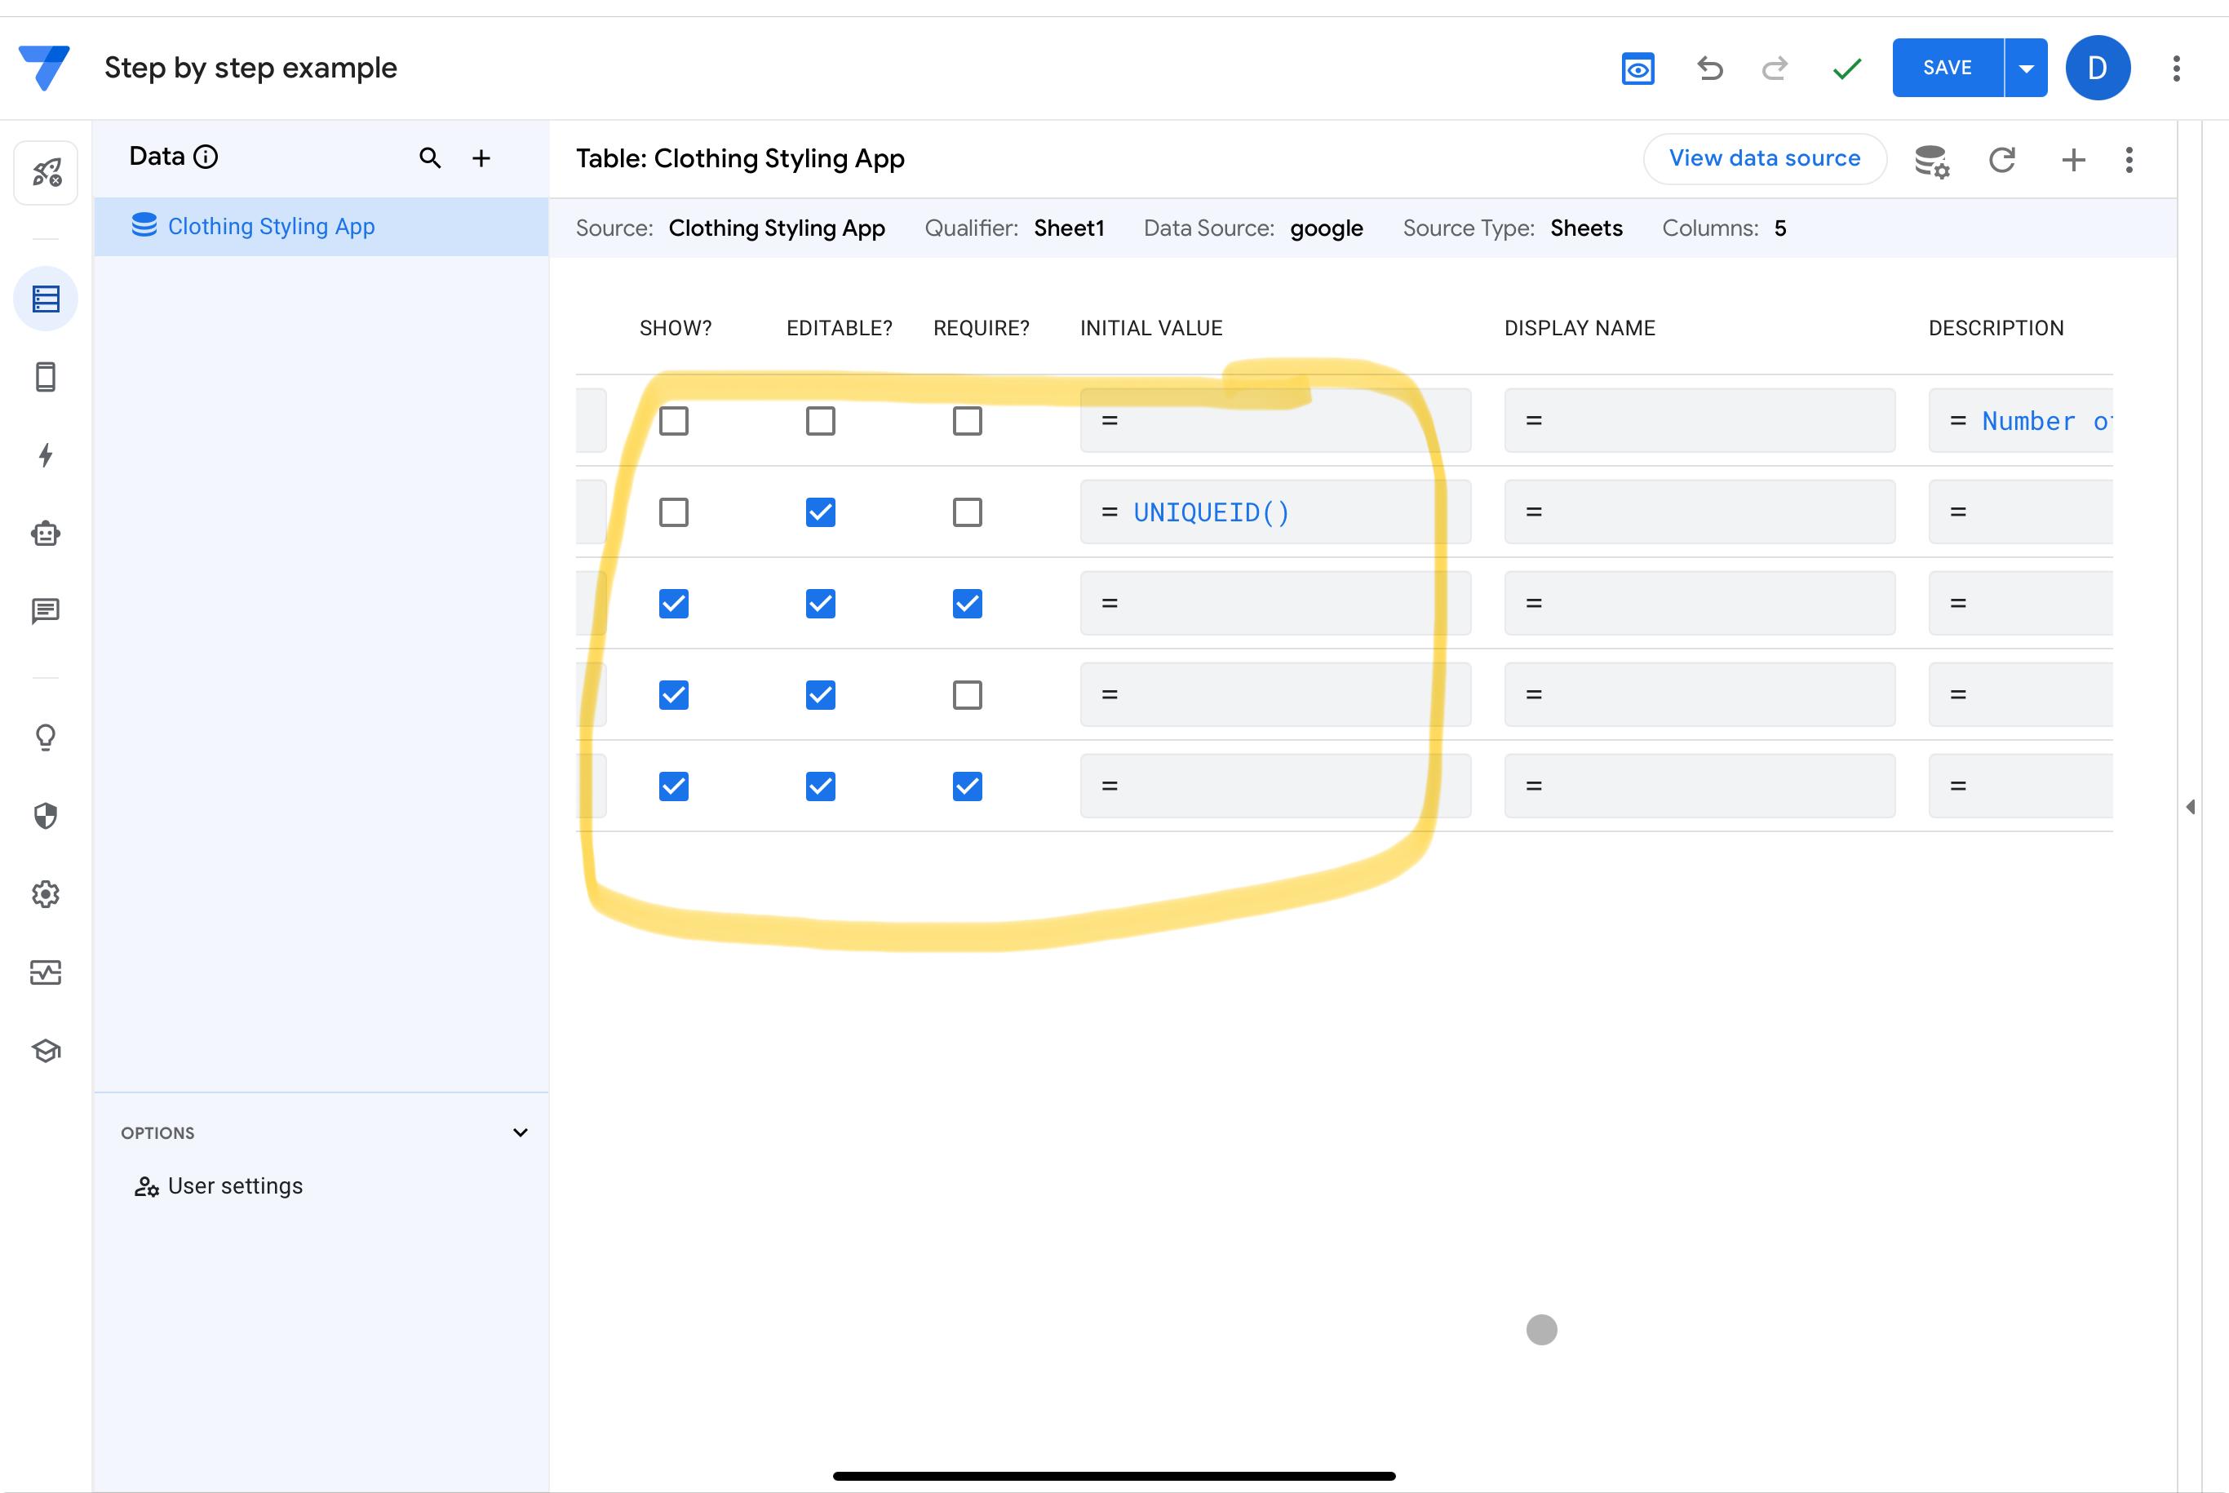The width and height of the screenshot is (2229, 1493).
Task: Open the table's more options menu
Action: (x=2129, y=160)
